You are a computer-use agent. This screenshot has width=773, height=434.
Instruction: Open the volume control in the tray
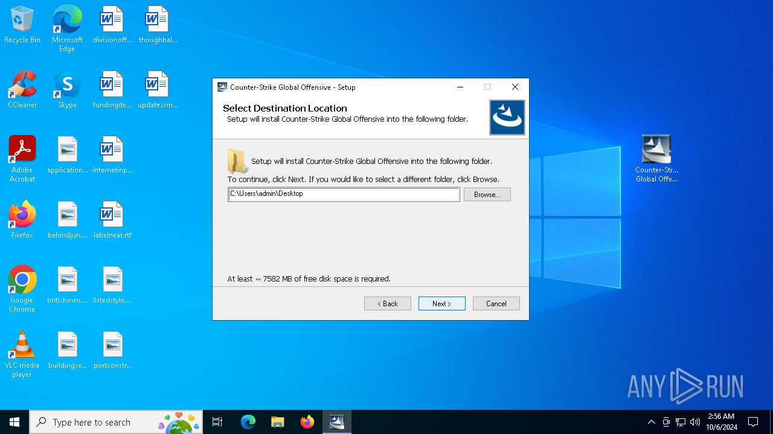click(695, 422)
